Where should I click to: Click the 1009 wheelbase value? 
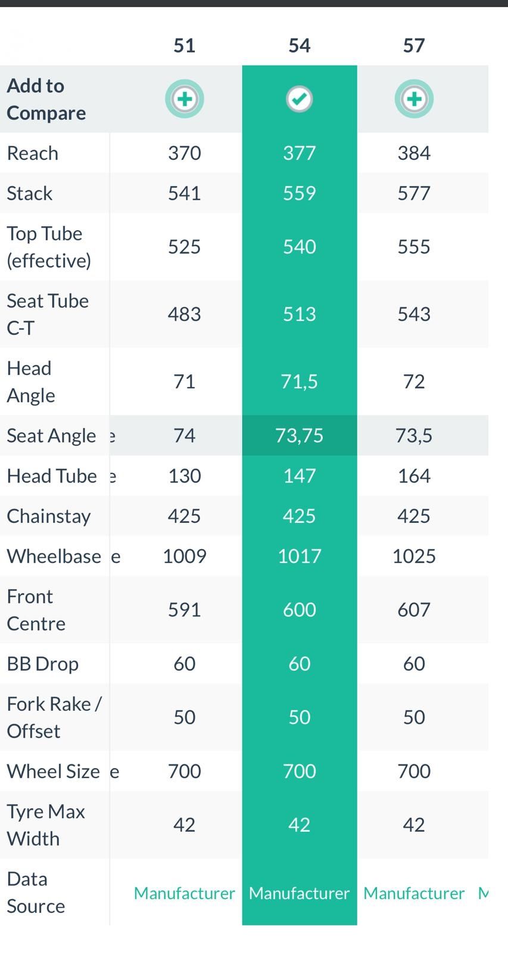click(x=185, y=556)
